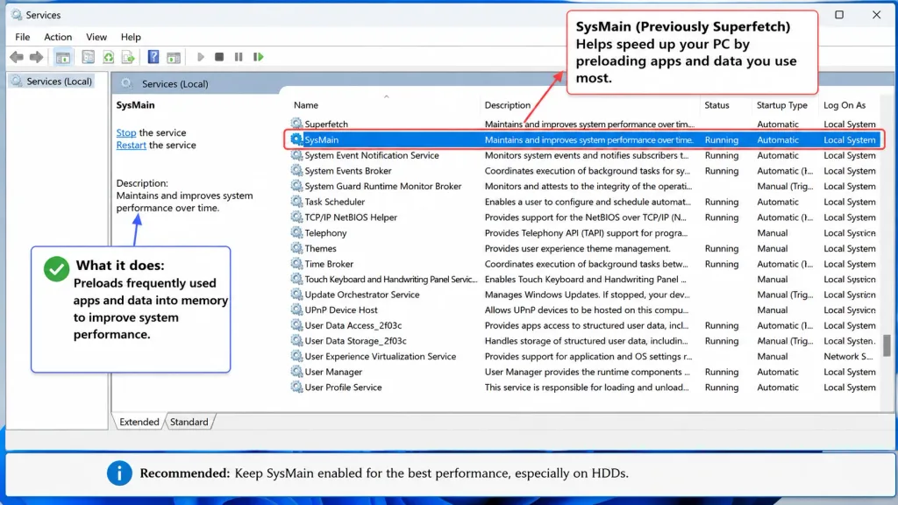
Task: Select the Time Broker service
Action: click(x=329, y=263)
